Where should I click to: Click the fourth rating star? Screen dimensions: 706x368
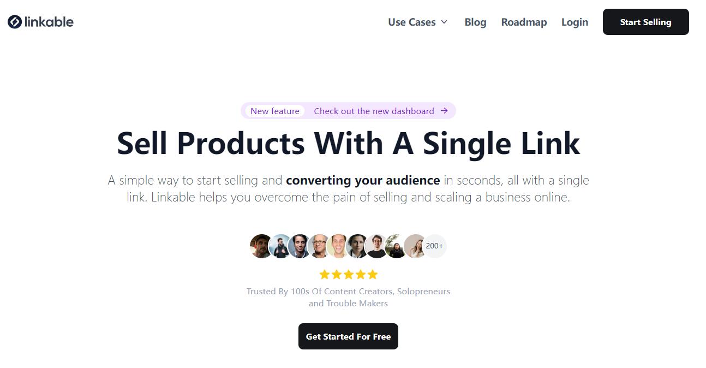360,274
